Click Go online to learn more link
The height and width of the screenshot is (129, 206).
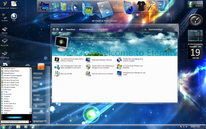pos(165,39)
